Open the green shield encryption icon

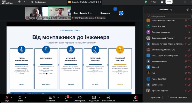pos(146,2)
